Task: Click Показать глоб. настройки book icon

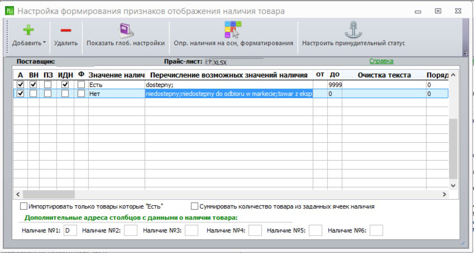Action: pyautogui.click(x=126, y=30)
